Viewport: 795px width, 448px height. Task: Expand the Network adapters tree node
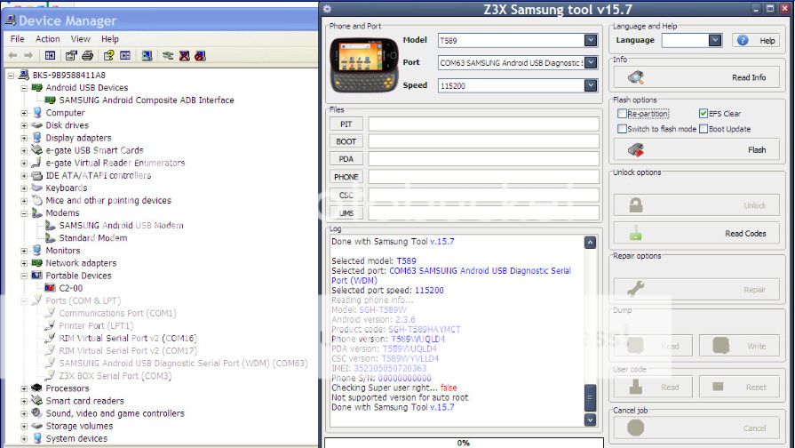click(24, 263)
